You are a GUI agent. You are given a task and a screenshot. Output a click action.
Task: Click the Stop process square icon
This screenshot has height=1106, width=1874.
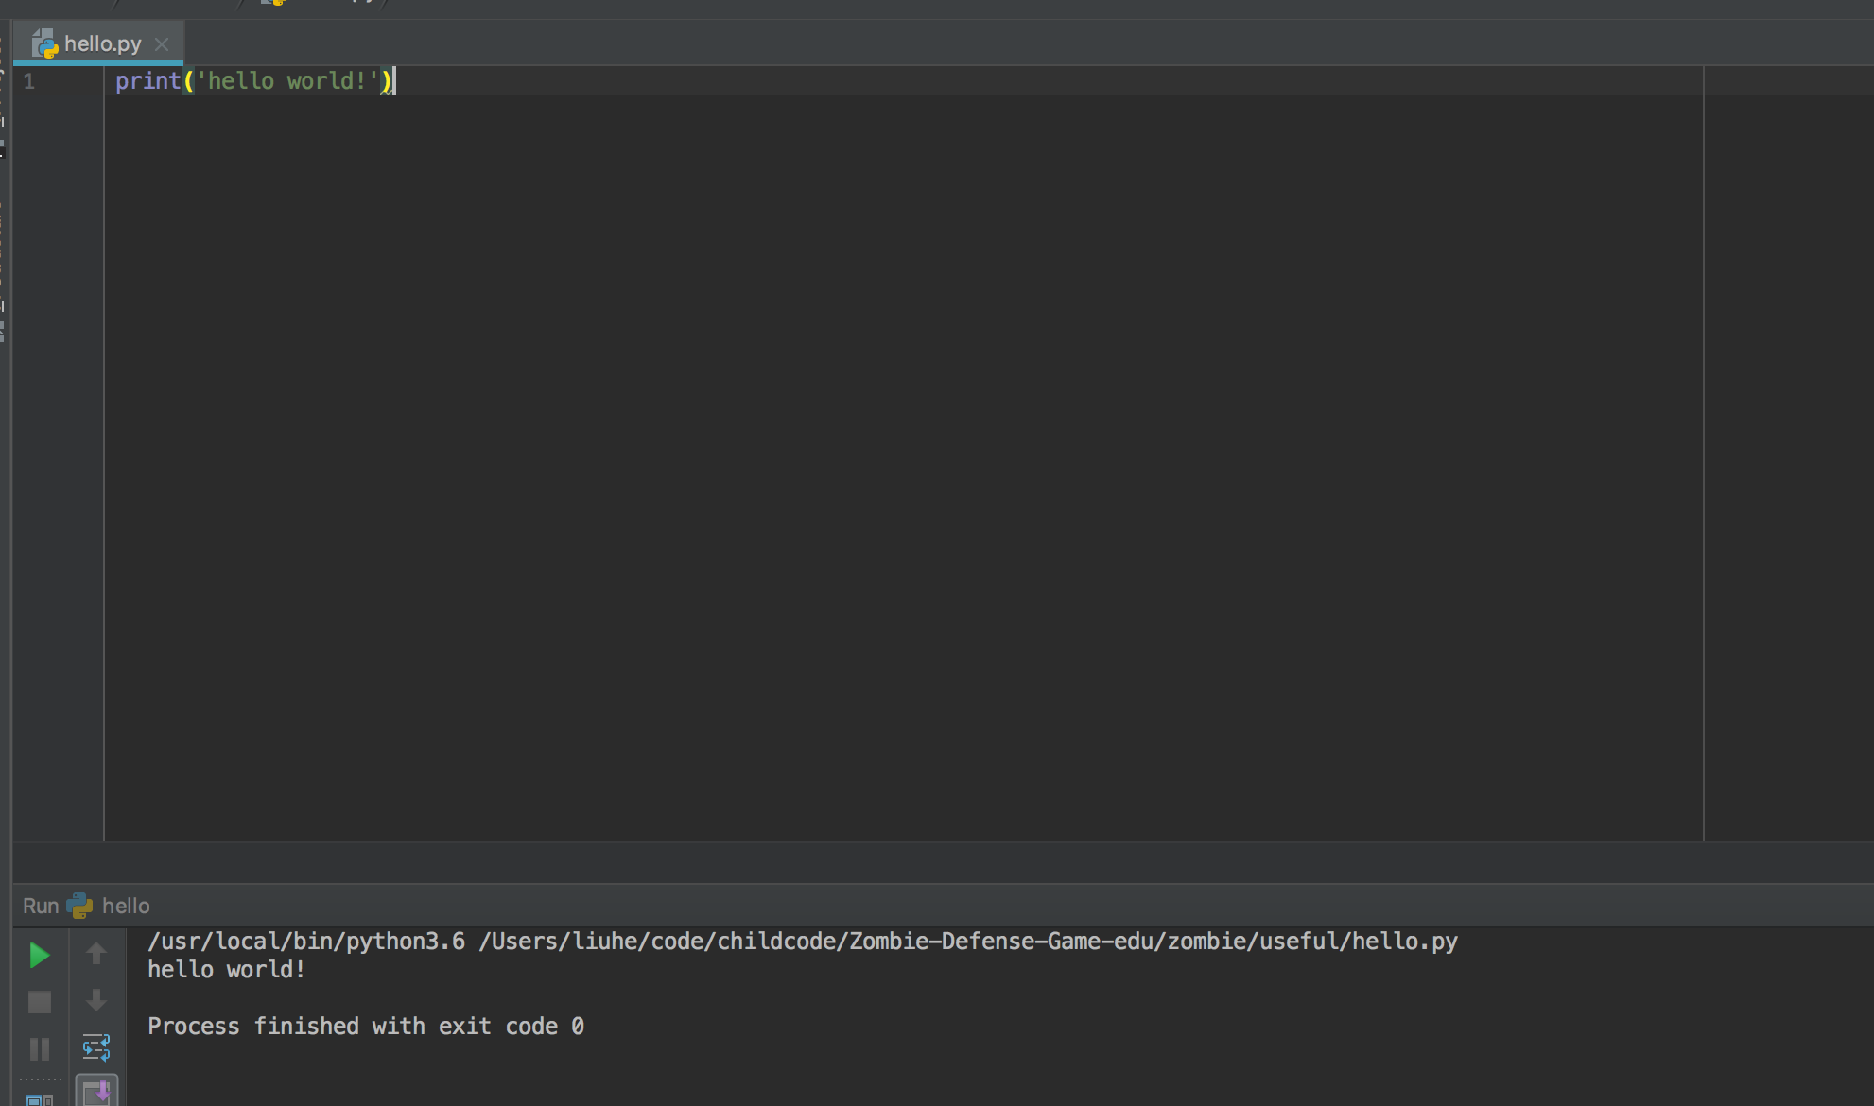[40, 1002]
